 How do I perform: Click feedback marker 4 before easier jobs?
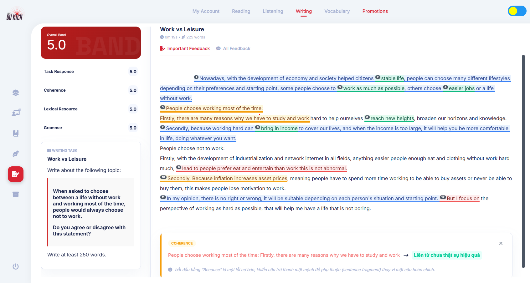tap(445, 87)
